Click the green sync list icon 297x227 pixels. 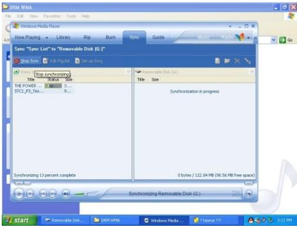[17, 72]
